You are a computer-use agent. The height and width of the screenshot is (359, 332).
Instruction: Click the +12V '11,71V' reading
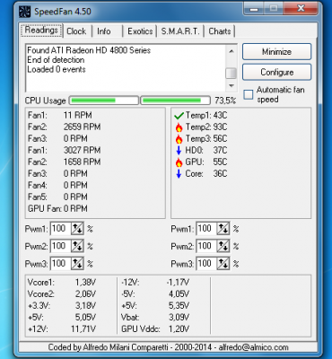[x=83, y=329]
